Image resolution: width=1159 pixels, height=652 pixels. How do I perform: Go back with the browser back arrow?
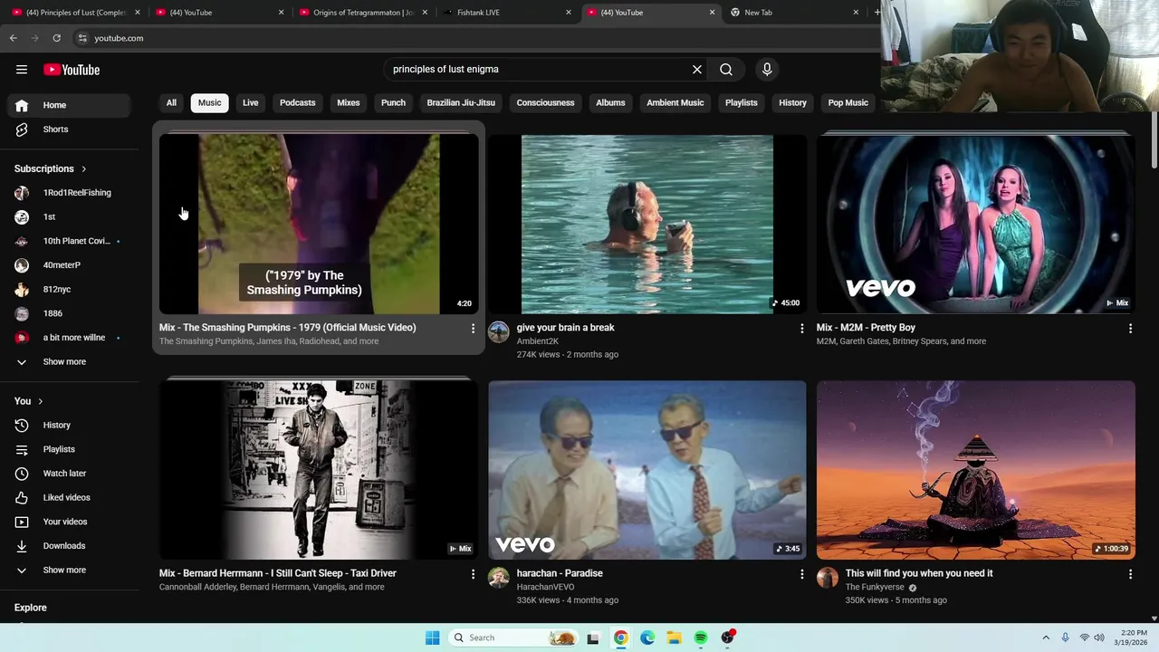13,38
